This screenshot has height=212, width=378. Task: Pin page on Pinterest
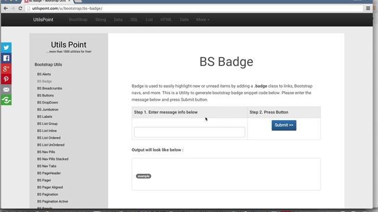coord(6,79)
